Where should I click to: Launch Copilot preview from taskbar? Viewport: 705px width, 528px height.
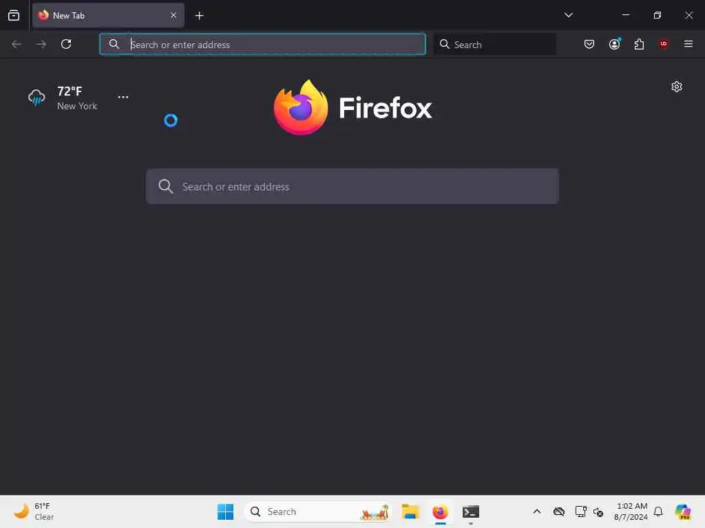point(682,511)
